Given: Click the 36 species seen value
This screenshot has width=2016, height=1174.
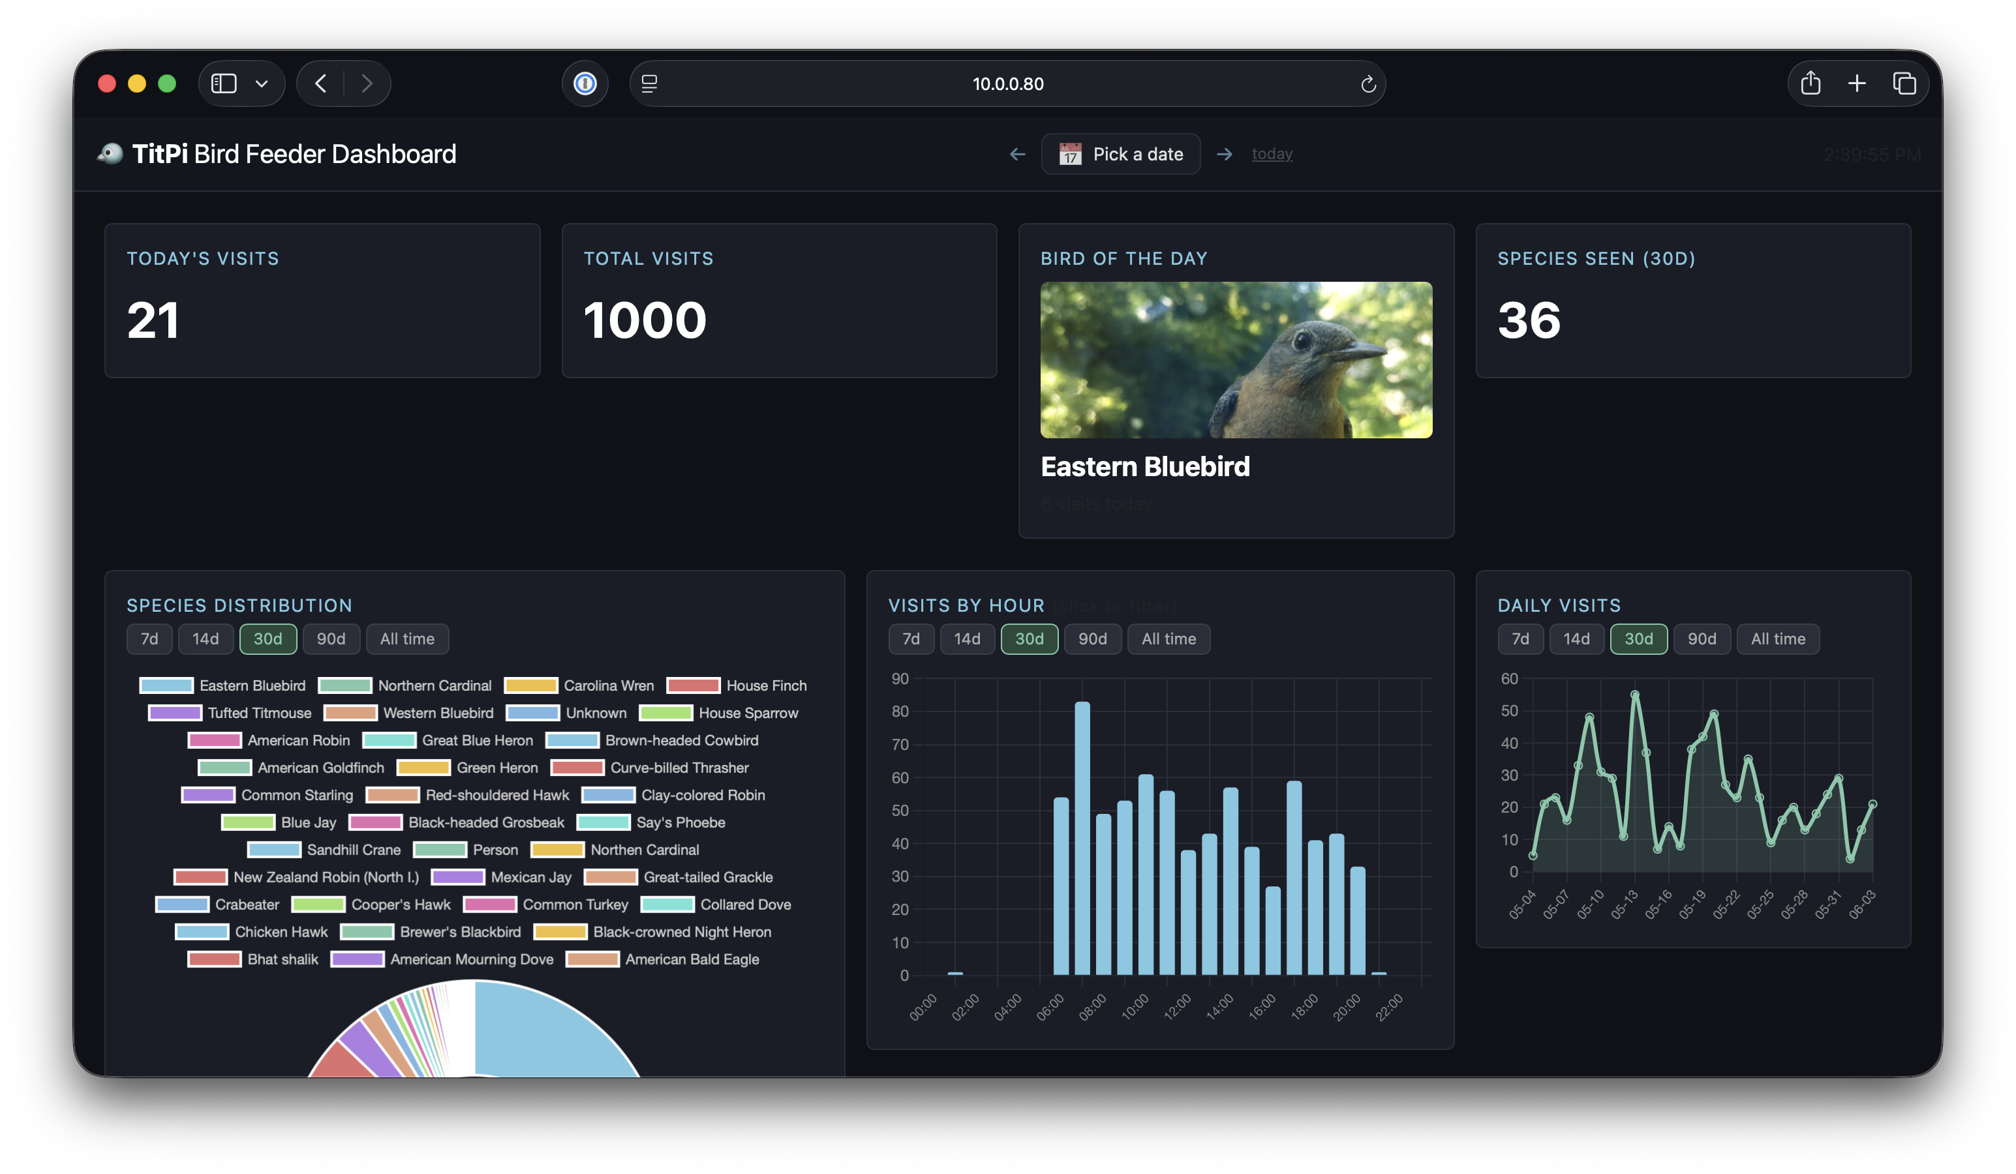Looking at the screenshot, I should (x=1529, y=320).
